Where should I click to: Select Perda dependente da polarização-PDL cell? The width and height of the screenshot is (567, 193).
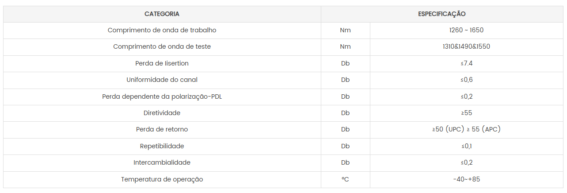(162, 96)
